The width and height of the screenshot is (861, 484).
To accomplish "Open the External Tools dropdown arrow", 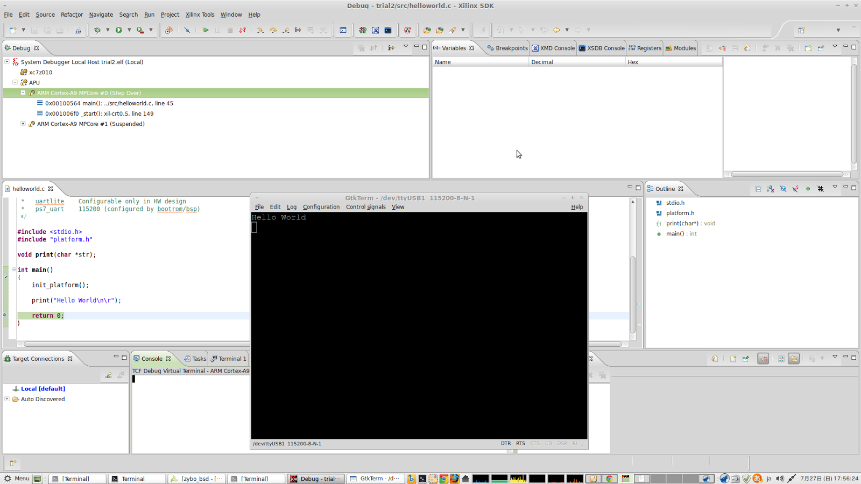I will [x=151, y=30].
